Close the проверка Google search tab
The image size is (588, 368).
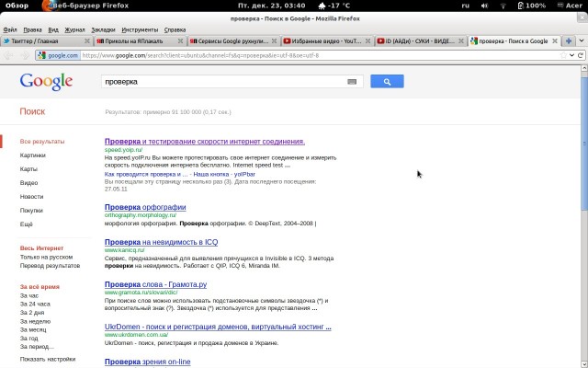click(555, 40)
